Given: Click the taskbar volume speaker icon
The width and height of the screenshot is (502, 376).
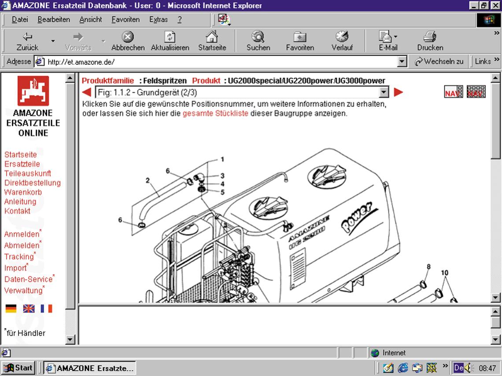Looking at the screenshot, I should (469, 368).
